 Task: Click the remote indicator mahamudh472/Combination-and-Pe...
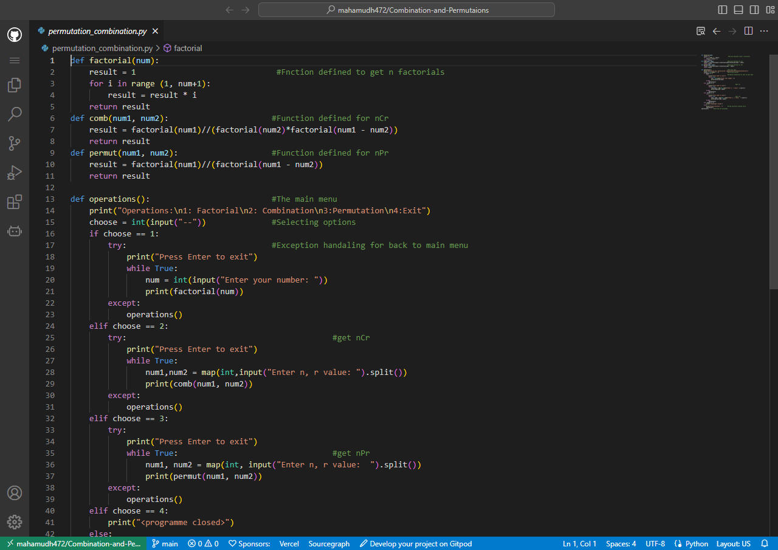(74, 543)
